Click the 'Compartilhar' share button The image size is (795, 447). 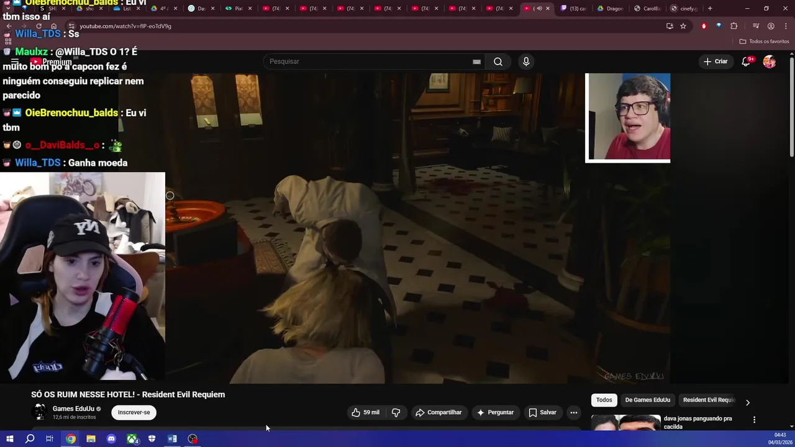click(x=439, y=412)
